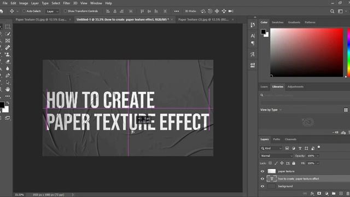The width and height of the screenshot is (350, 197).
Task: Hide the paper texture layer
Action: [x=262, y=171]
